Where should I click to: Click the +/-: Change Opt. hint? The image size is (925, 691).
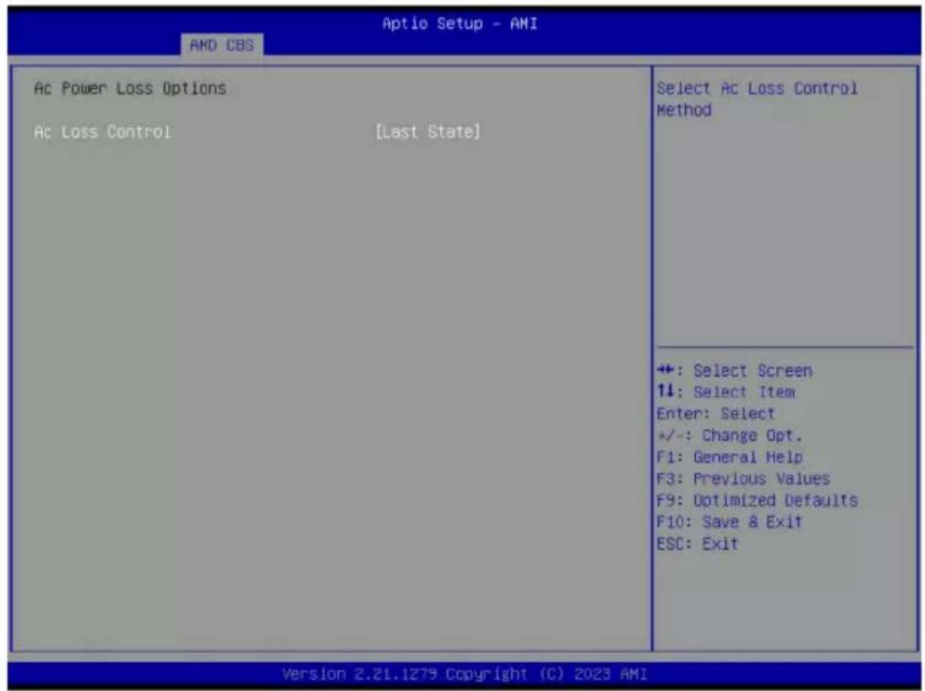coord(730,436)
